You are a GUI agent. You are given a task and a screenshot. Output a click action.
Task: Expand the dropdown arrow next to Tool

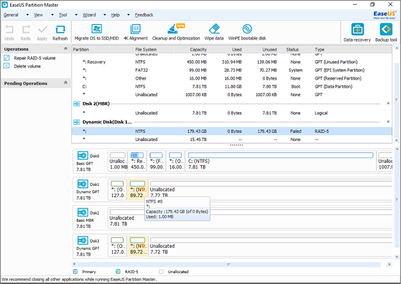pyautogui.click(x=76, y=15)
